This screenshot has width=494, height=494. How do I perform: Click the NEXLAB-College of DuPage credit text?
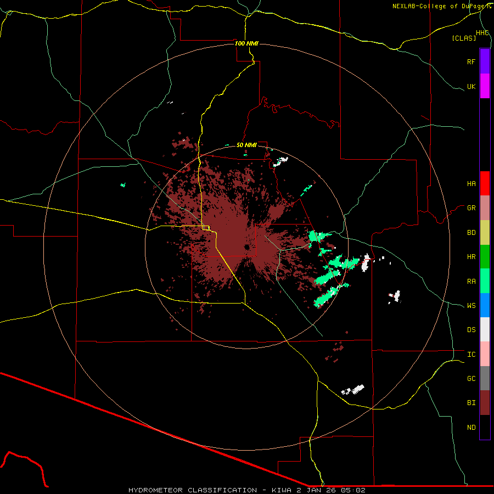(441, 6)
